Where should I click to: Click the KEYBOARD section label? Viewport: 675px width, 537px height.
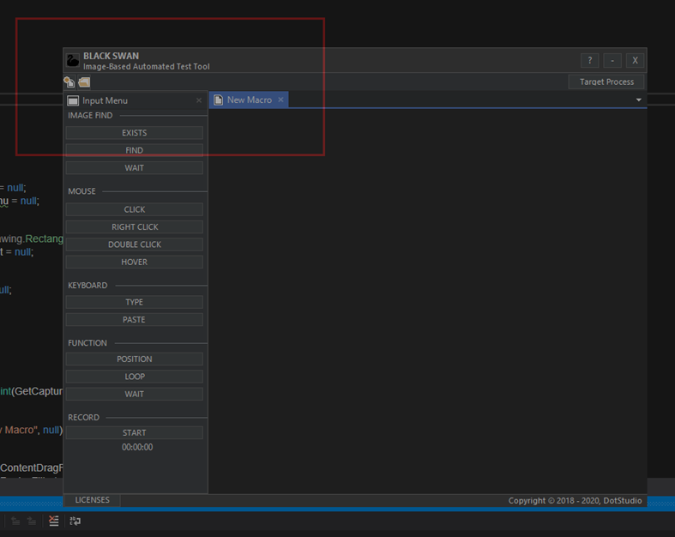point(87,285)
